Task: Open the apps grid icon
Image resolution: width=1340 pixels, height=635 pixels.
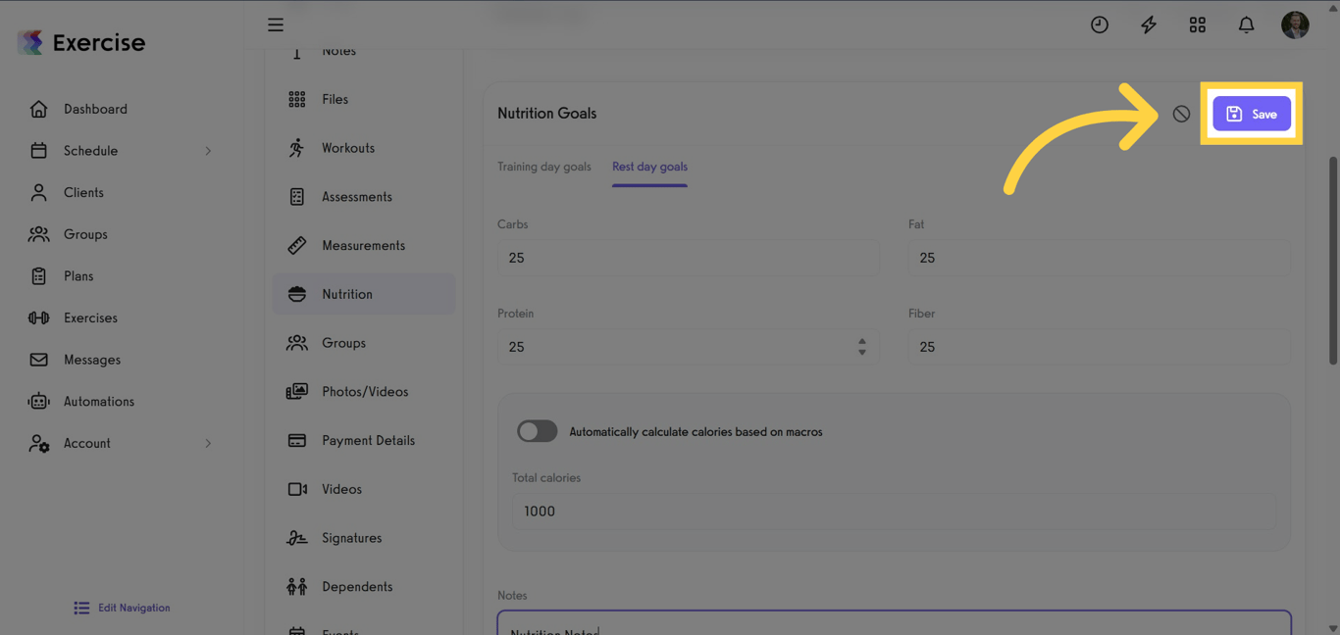Action: point(1197,24)
